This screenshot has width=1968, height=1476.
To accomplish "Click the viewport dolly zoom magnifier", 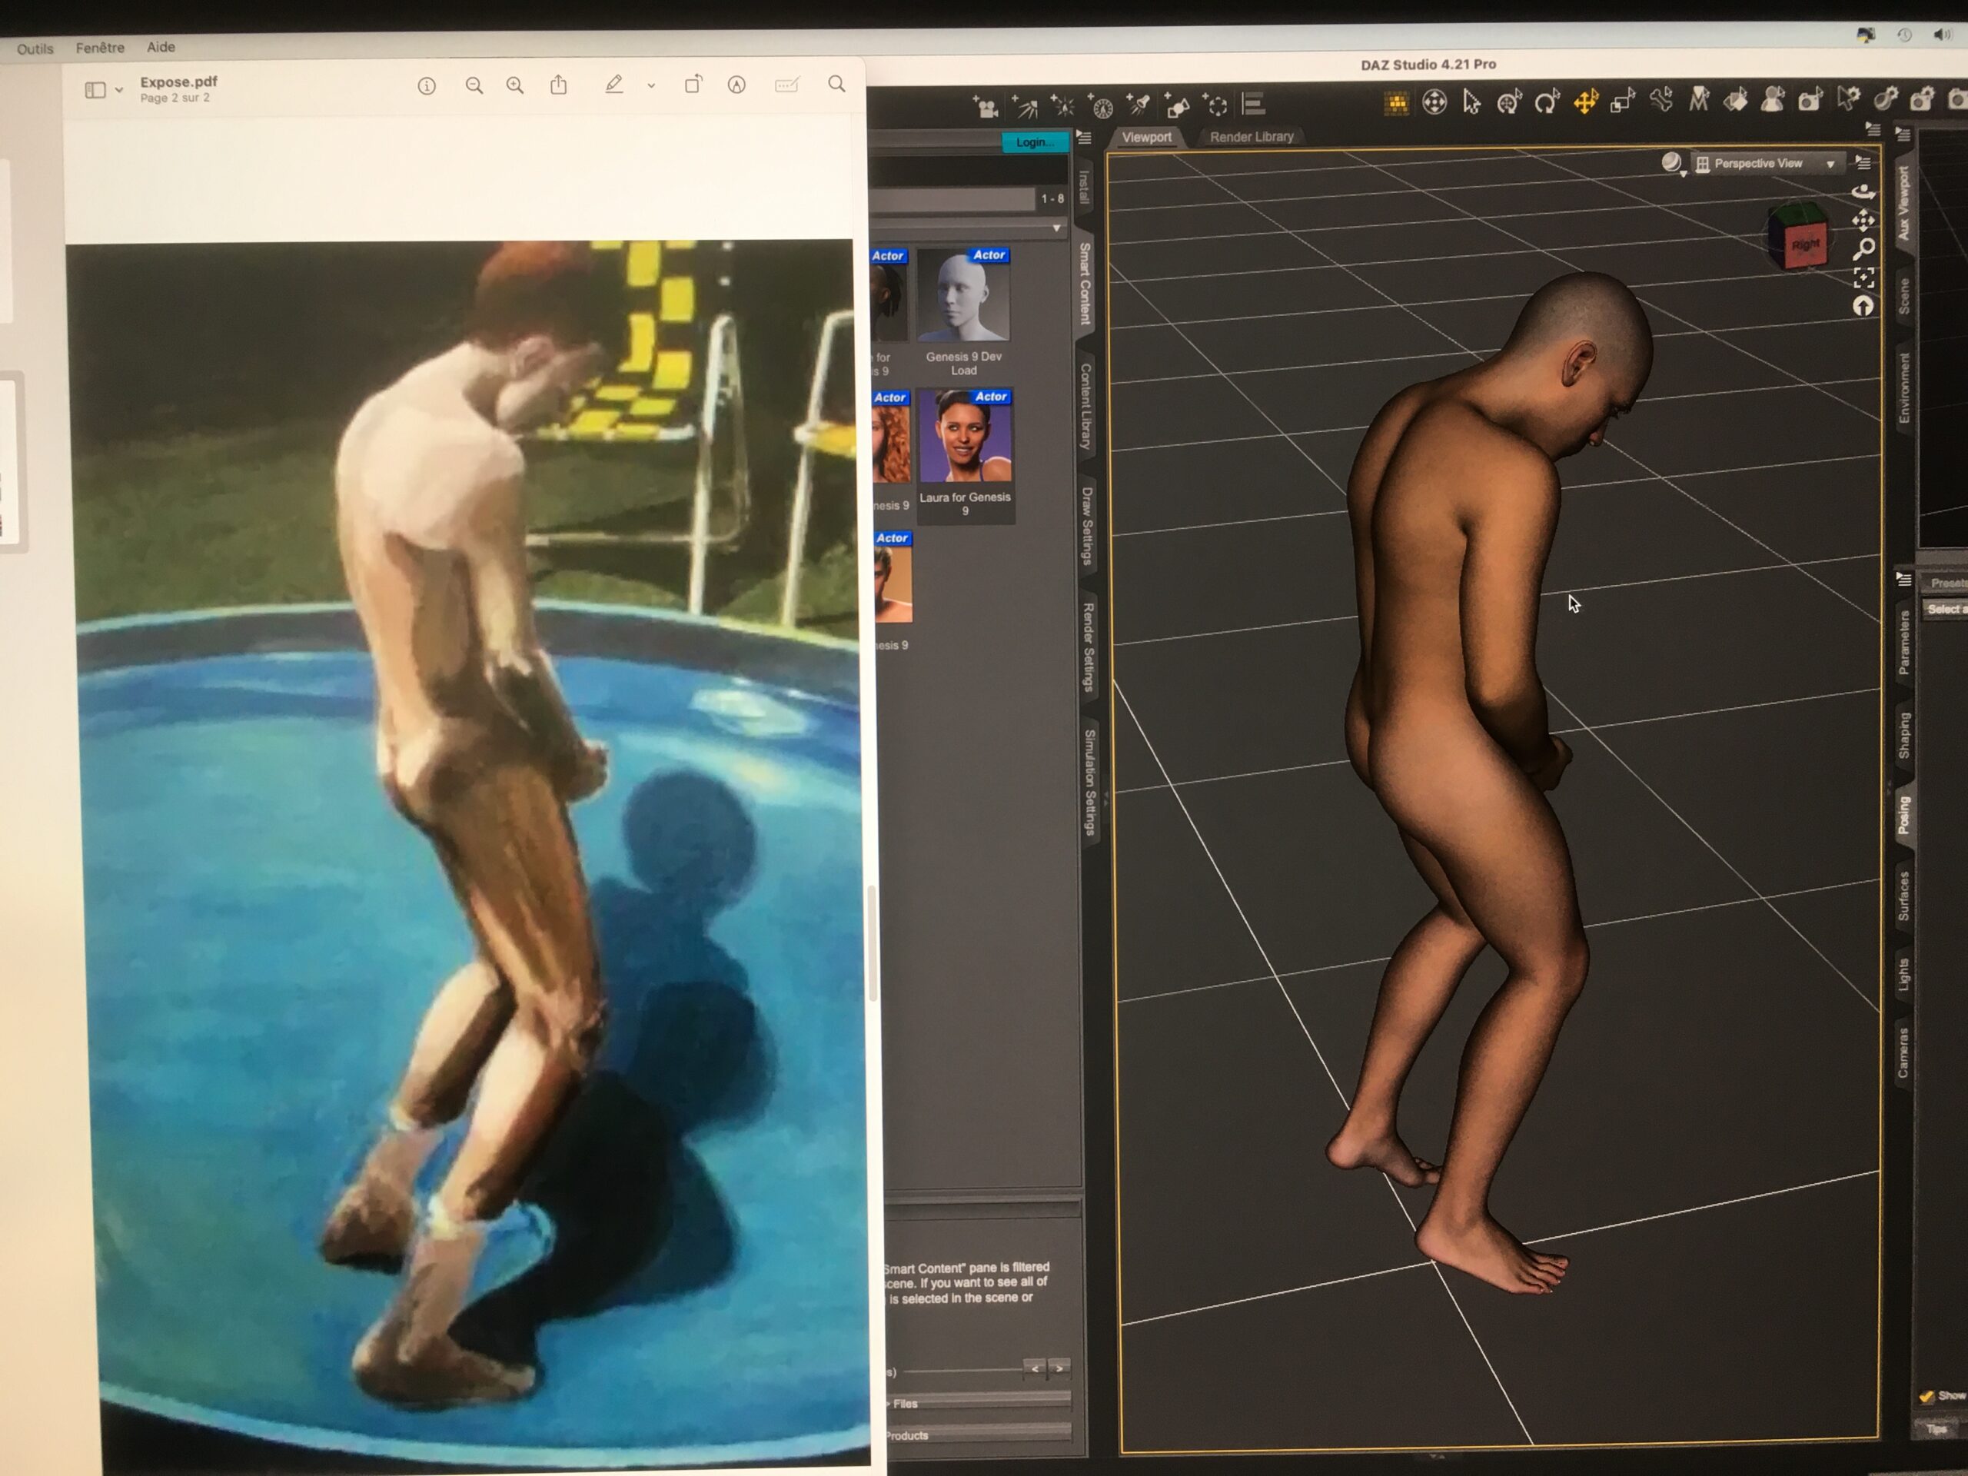I will pyautogui.click(x=1864, y=248).
